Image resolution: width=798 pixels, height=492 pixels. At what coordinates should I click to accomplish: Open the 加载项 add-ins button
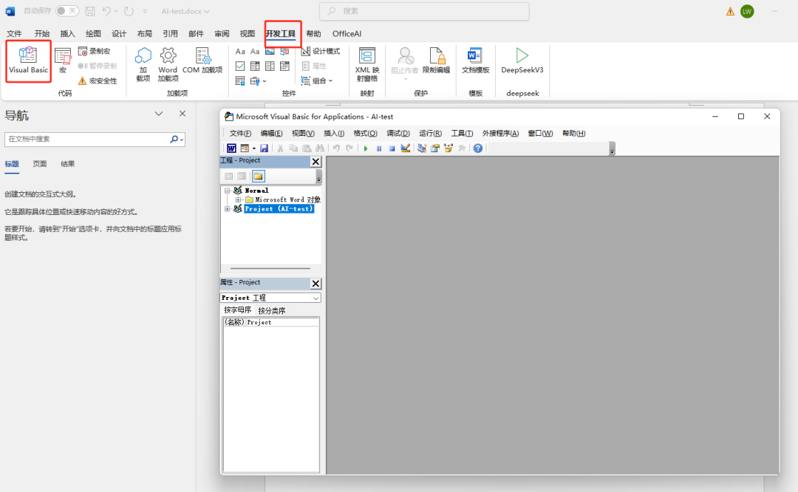pyautogui.click(x=143, y=64)
